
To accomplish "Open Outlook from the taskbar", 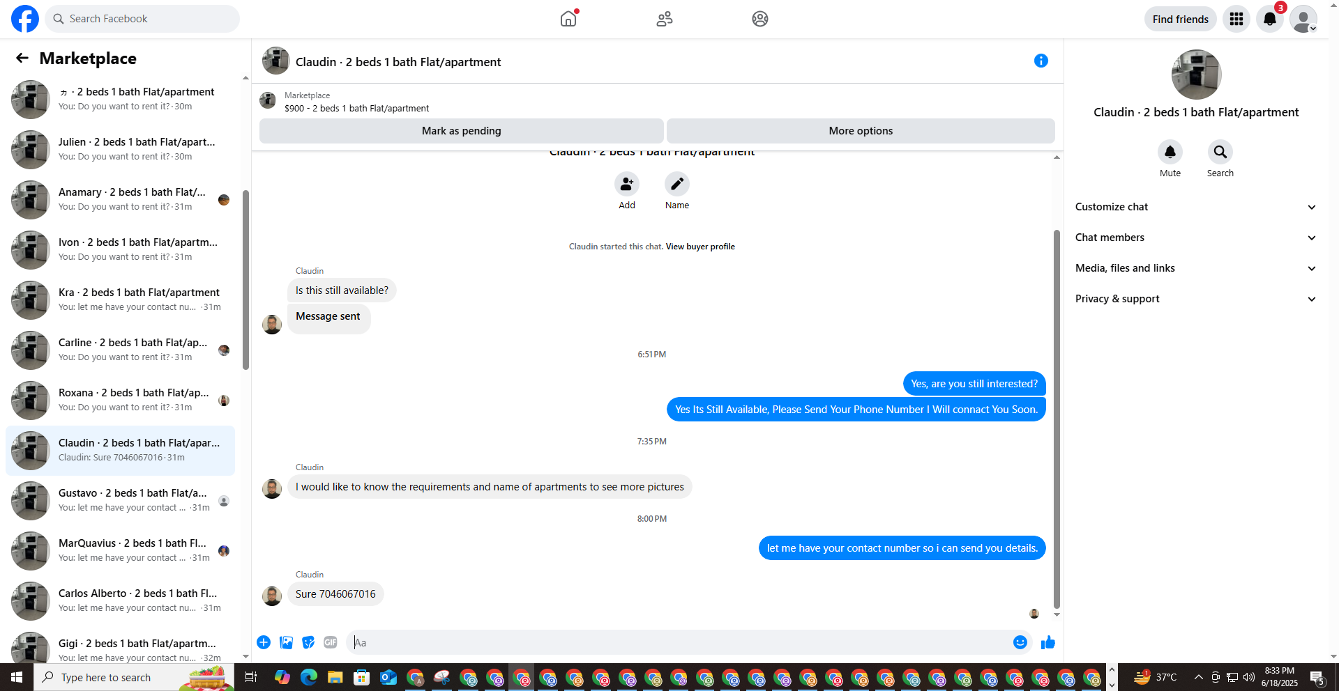I will pyautogui.click(x=388, y=677).
